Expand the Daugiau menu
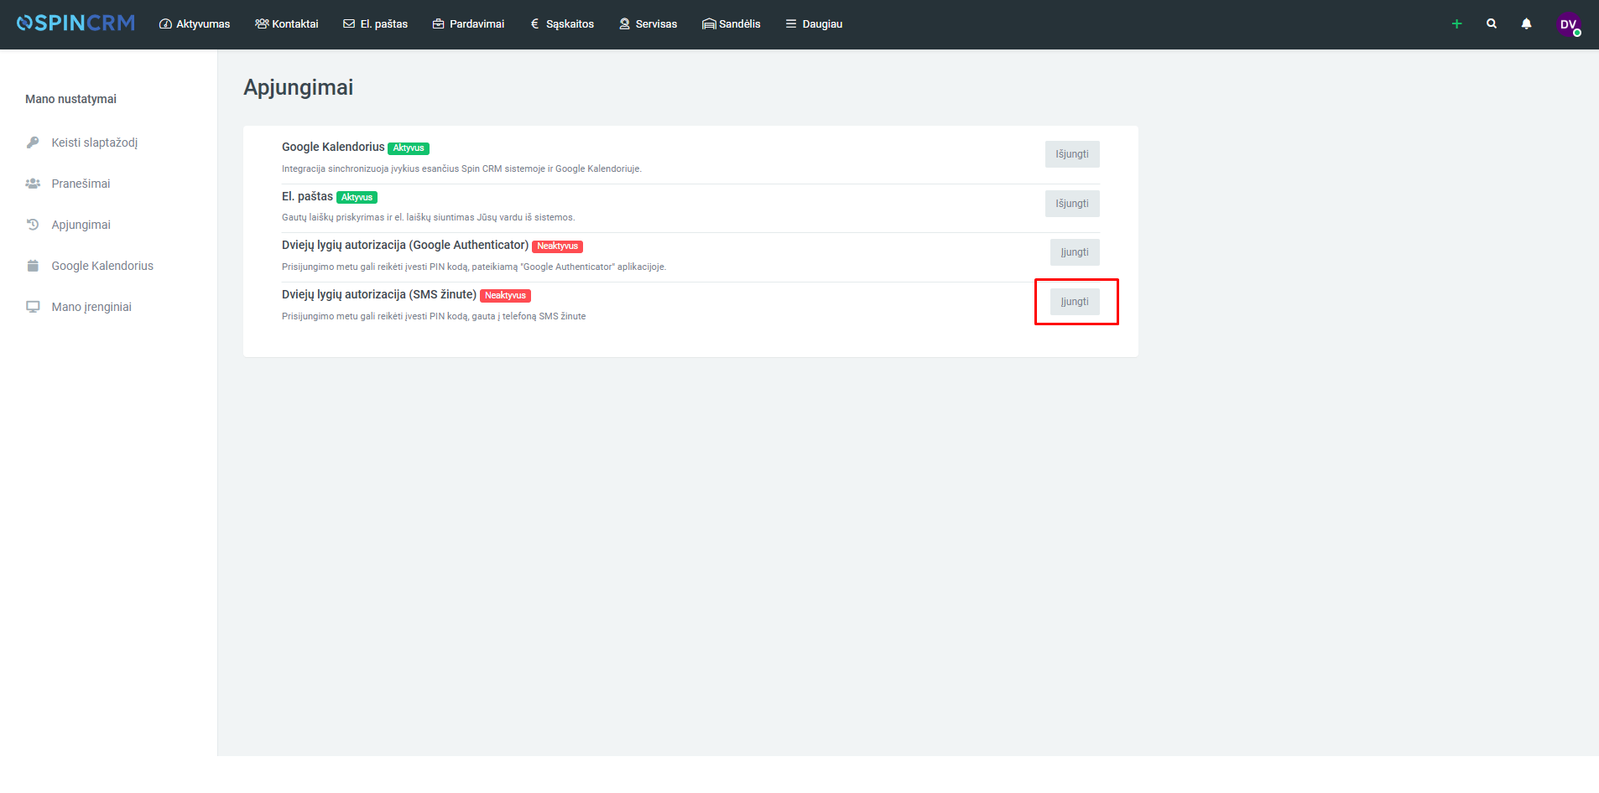Viewport: 1599px width, 793px height. coord(814,24)
